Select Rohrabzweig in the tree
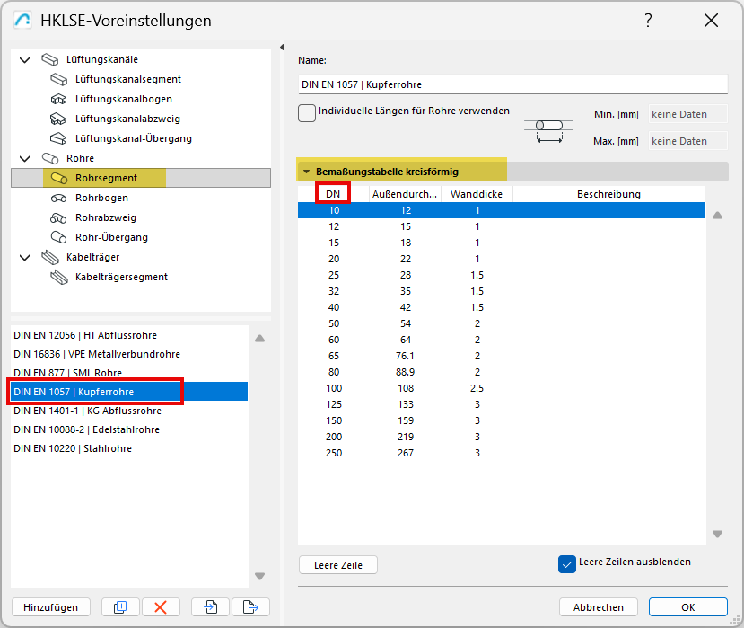Viewport: 744px width, 628px height. pos(106,217)
